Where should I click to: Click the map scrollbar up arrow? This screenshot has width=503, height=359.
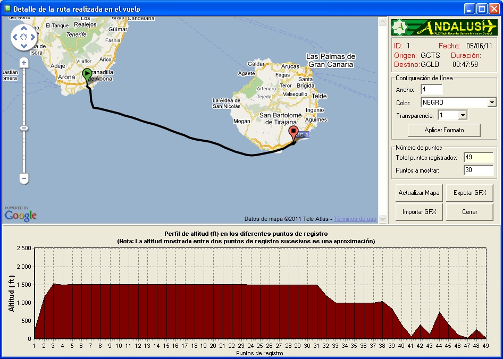pos(382,21)
